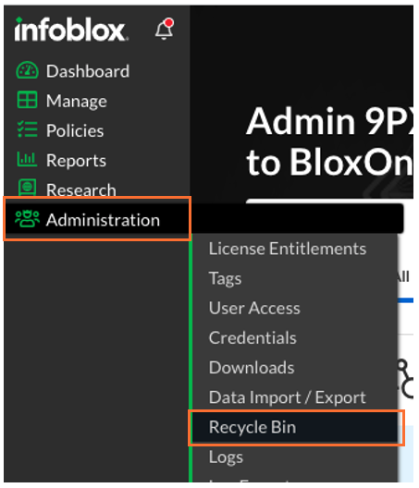Open the notifications bell icon
Viewport: 419px width, 488px height.
pyautogui.click(x=164, y=29)
